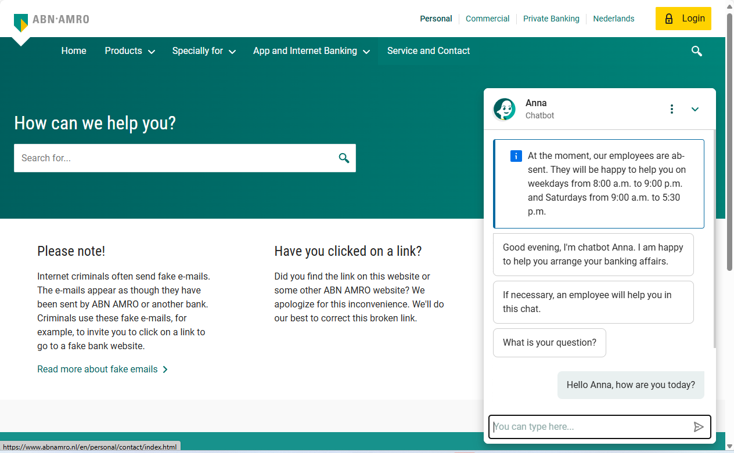Open site search magnifier in navigation bar

coord(697,51)
